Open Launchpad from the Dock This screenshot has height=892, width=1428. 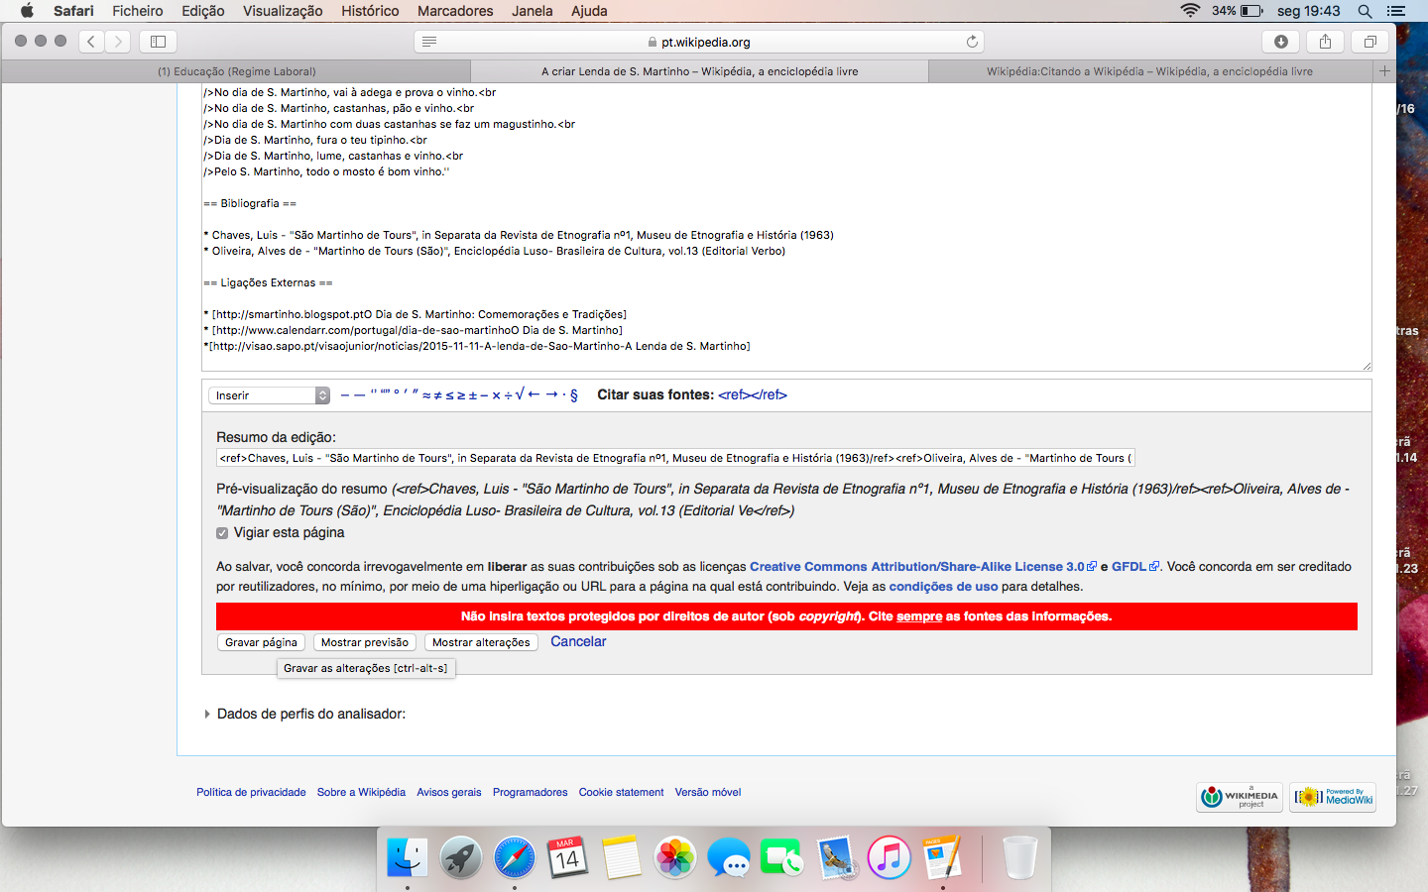click(461, 856)
